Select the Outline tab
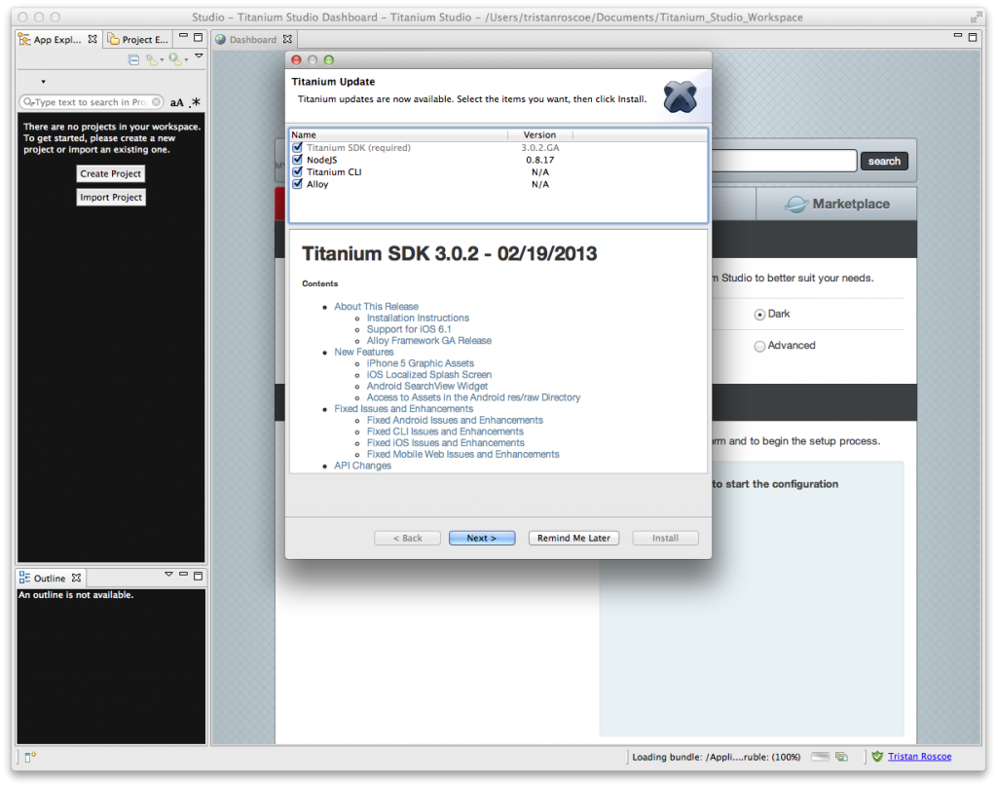The height and width of the screenshot is (787, 997). [50, 578]
